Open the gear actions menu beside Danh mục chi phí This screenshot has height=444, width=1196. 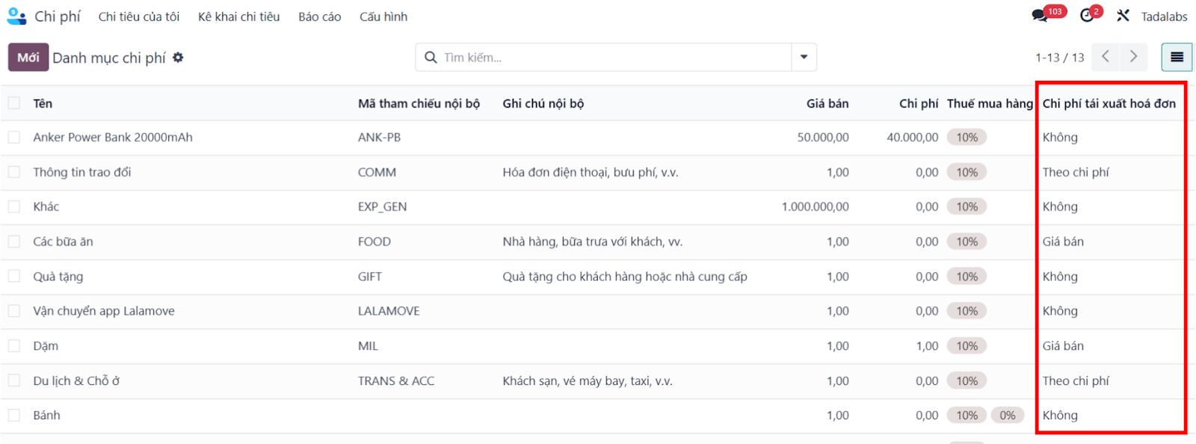(178, 58)
